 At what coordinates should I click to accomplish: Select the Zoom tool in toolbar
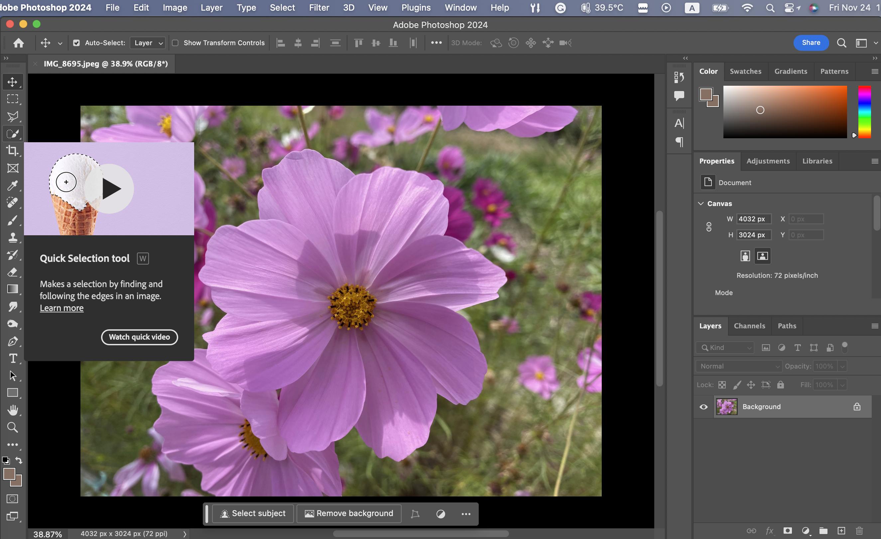[13, 427]
